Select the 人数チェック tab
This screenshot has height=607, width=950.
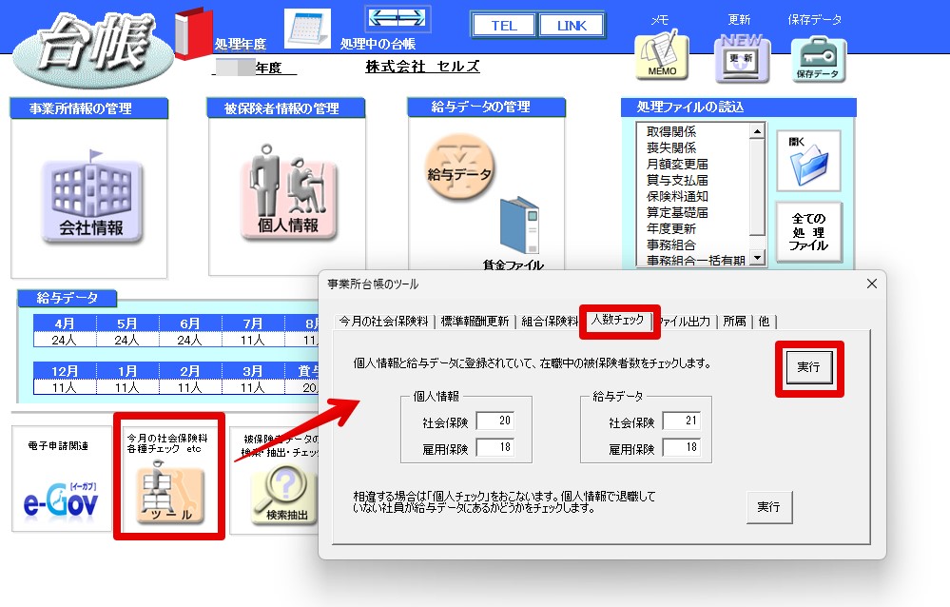point(618,320)
